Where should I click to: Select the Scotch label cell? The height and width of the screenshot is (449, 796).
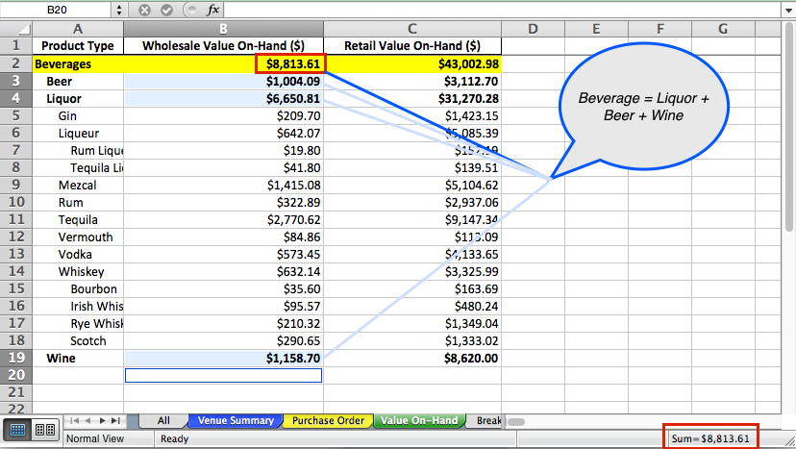(78, 340)
